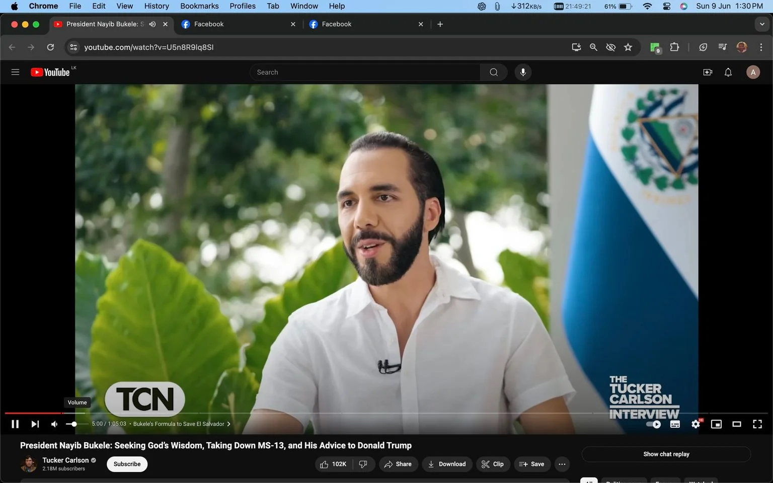Open the Bookmarks menu
Screen dimensions: 773x483
click(199, 6)
